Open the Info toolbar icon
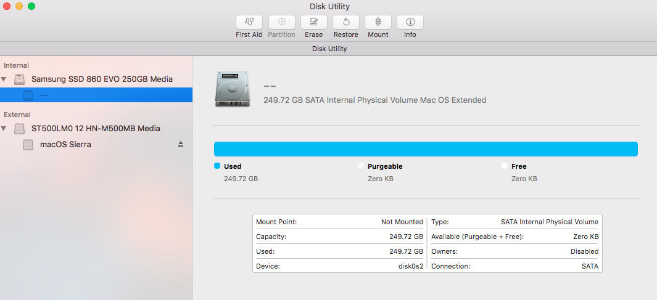The height and width of the screenshot is (300, 657). tap(410, 22)
